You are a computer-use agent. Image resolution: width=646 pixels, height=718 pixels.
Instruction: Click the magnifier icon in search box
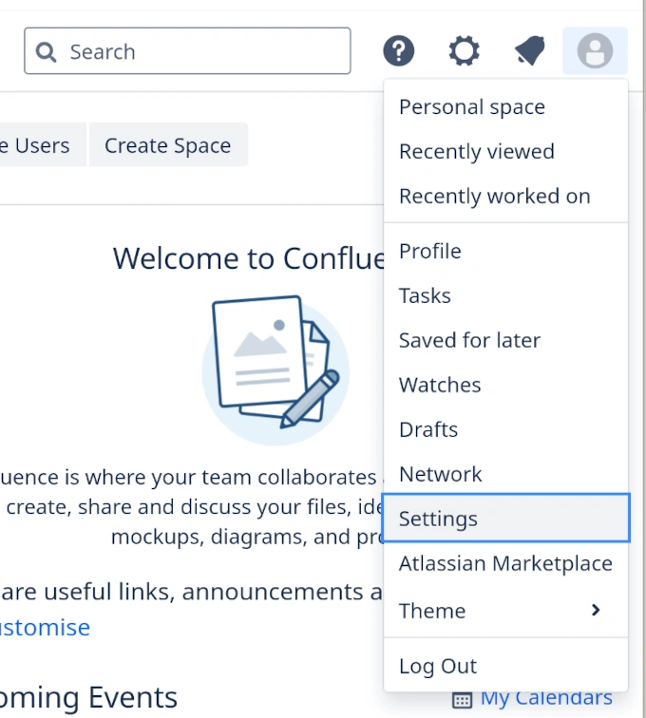coord(47,51)
